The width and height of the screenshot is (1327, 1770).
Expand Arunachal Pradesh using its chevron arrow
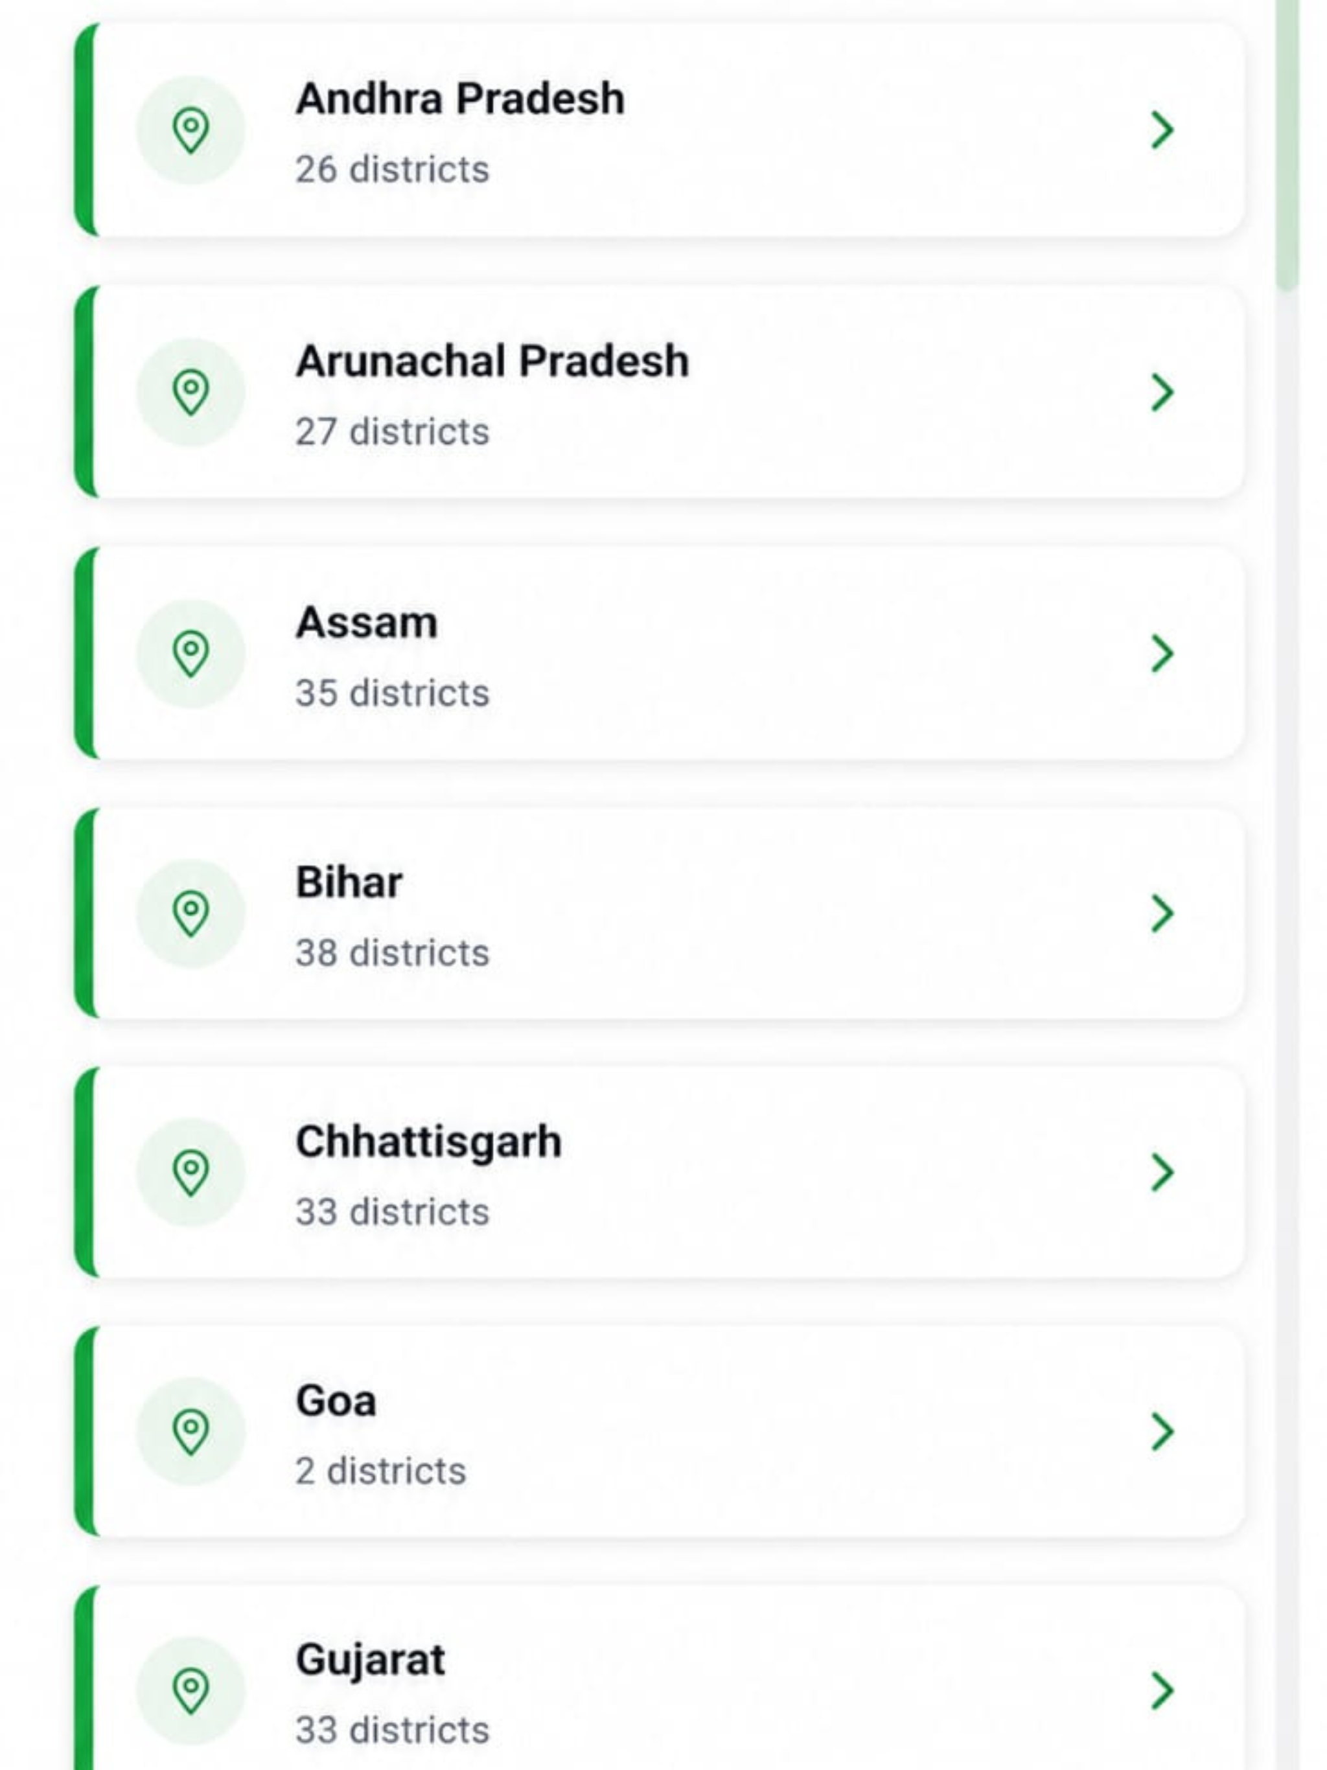(1162, 392)
